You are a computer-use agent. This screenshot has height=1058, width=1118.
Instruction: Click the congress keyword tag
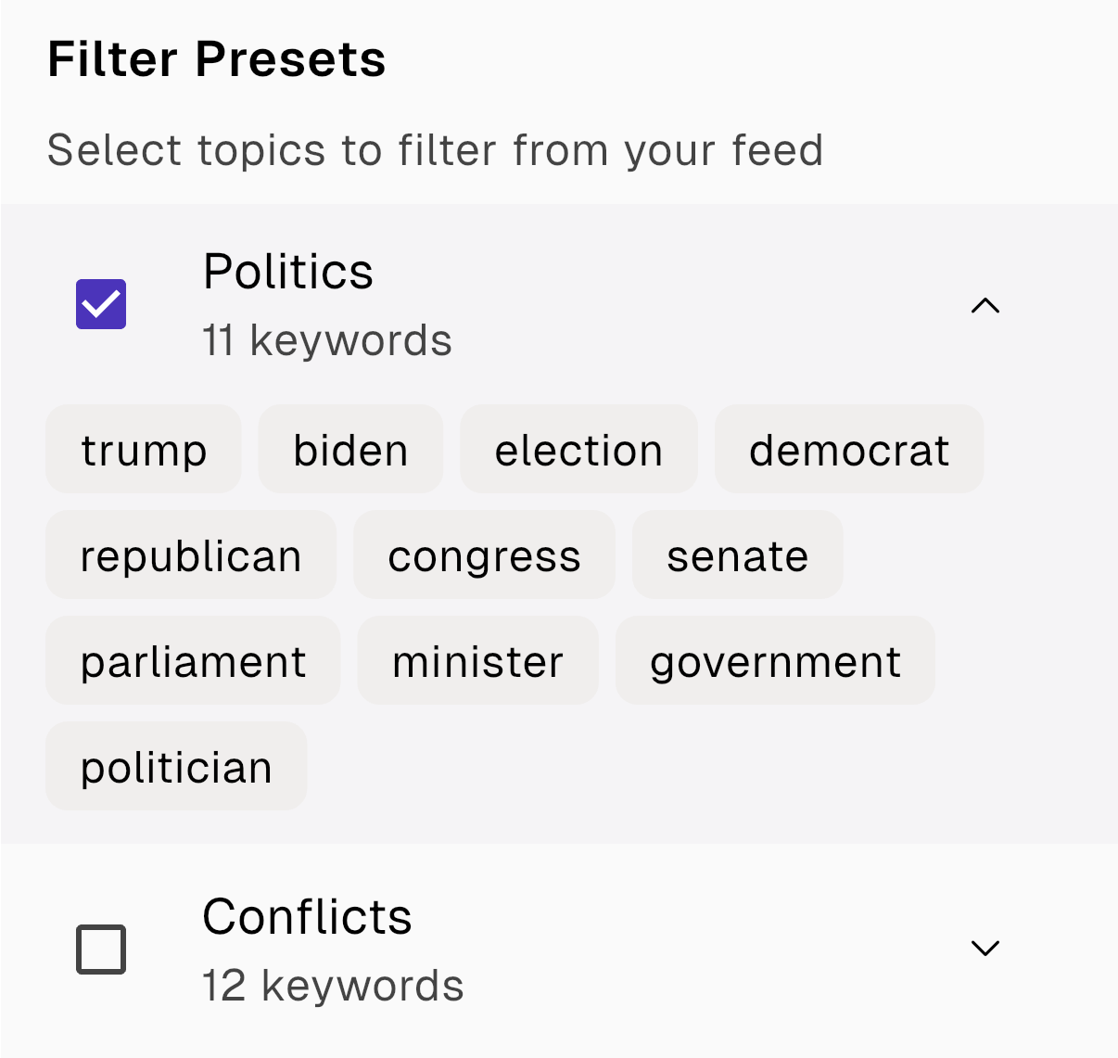[x=484, y=554]
